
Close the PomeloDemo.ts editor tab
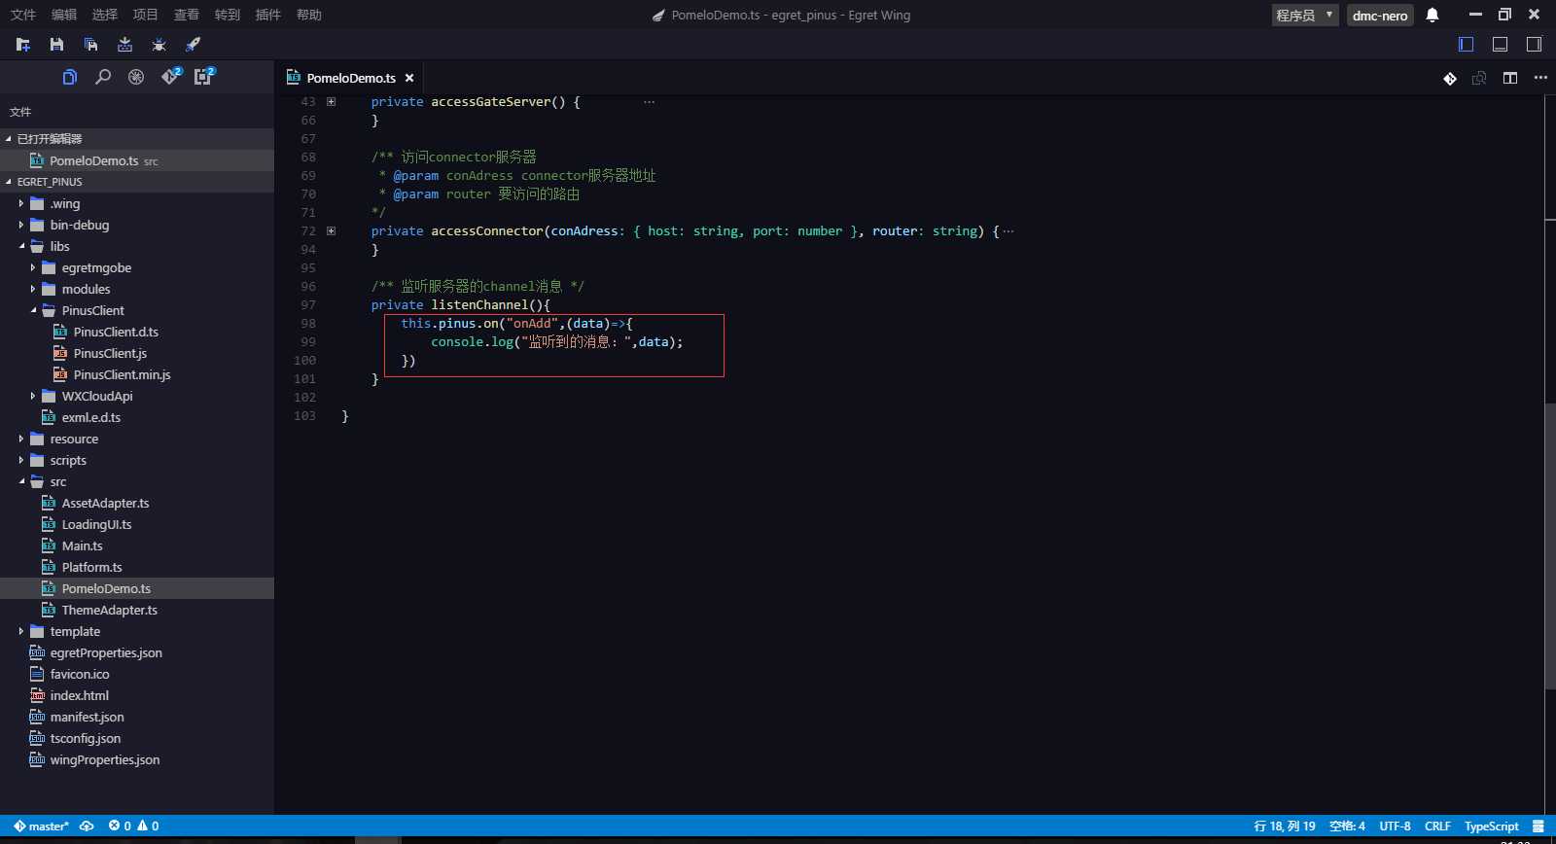tap(409, 78)
